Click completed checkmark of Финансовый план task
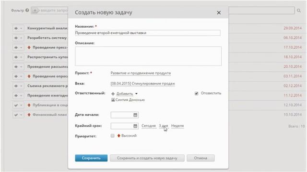Image resolution: width=307 pixels, height=172 pixels. 16,115
